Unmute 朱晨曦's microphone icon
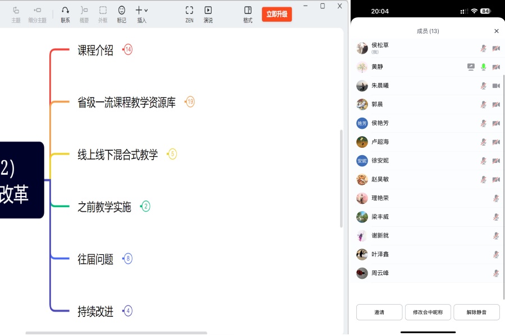The image size is (505, 336). click(x=483, y=86)
